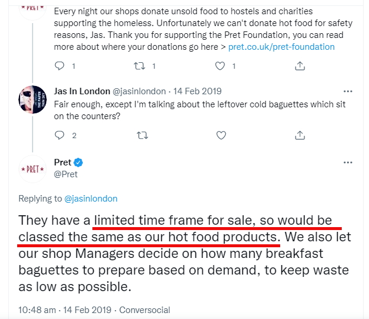
Task: Like Pret's tweet about donating food
Action: [x=221, y=66]
